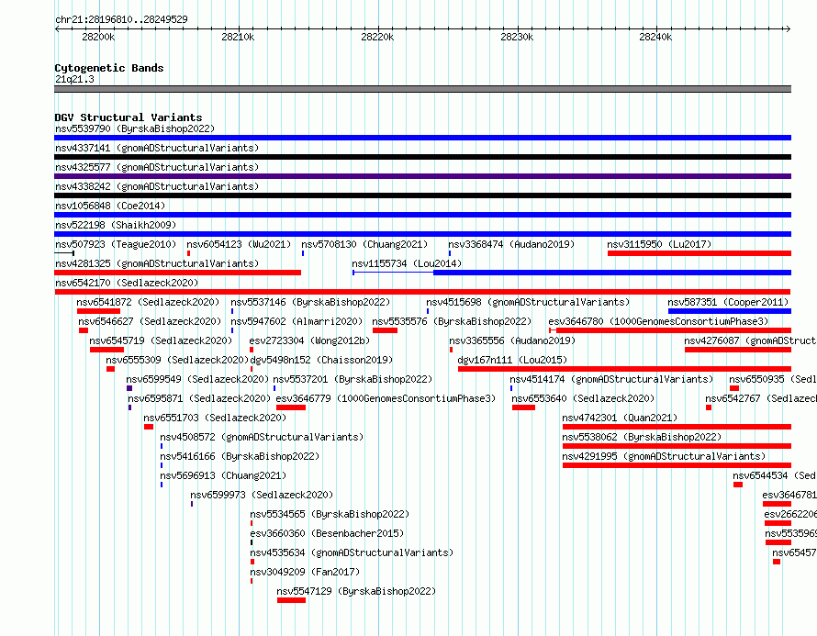Click the nsv4535634 (gnomADStructuralVariants) label
The height and width of the screenshot is (636, 817).
point(352,552)
